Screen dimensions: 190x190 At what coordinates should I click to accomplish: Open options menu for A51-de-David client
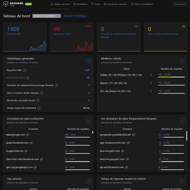click(x=151, y=91)
